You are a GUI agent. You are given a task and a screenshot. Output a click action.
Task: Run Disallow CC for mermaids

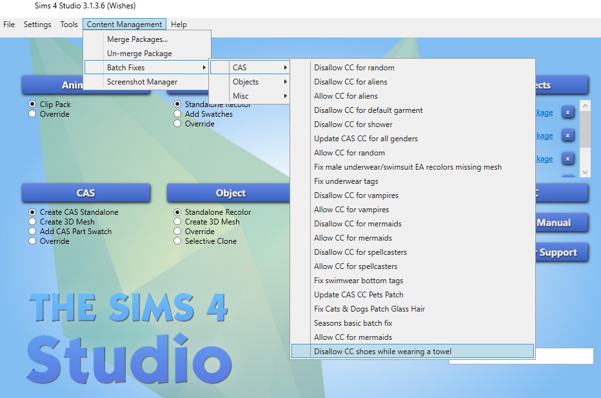point(413,224)
